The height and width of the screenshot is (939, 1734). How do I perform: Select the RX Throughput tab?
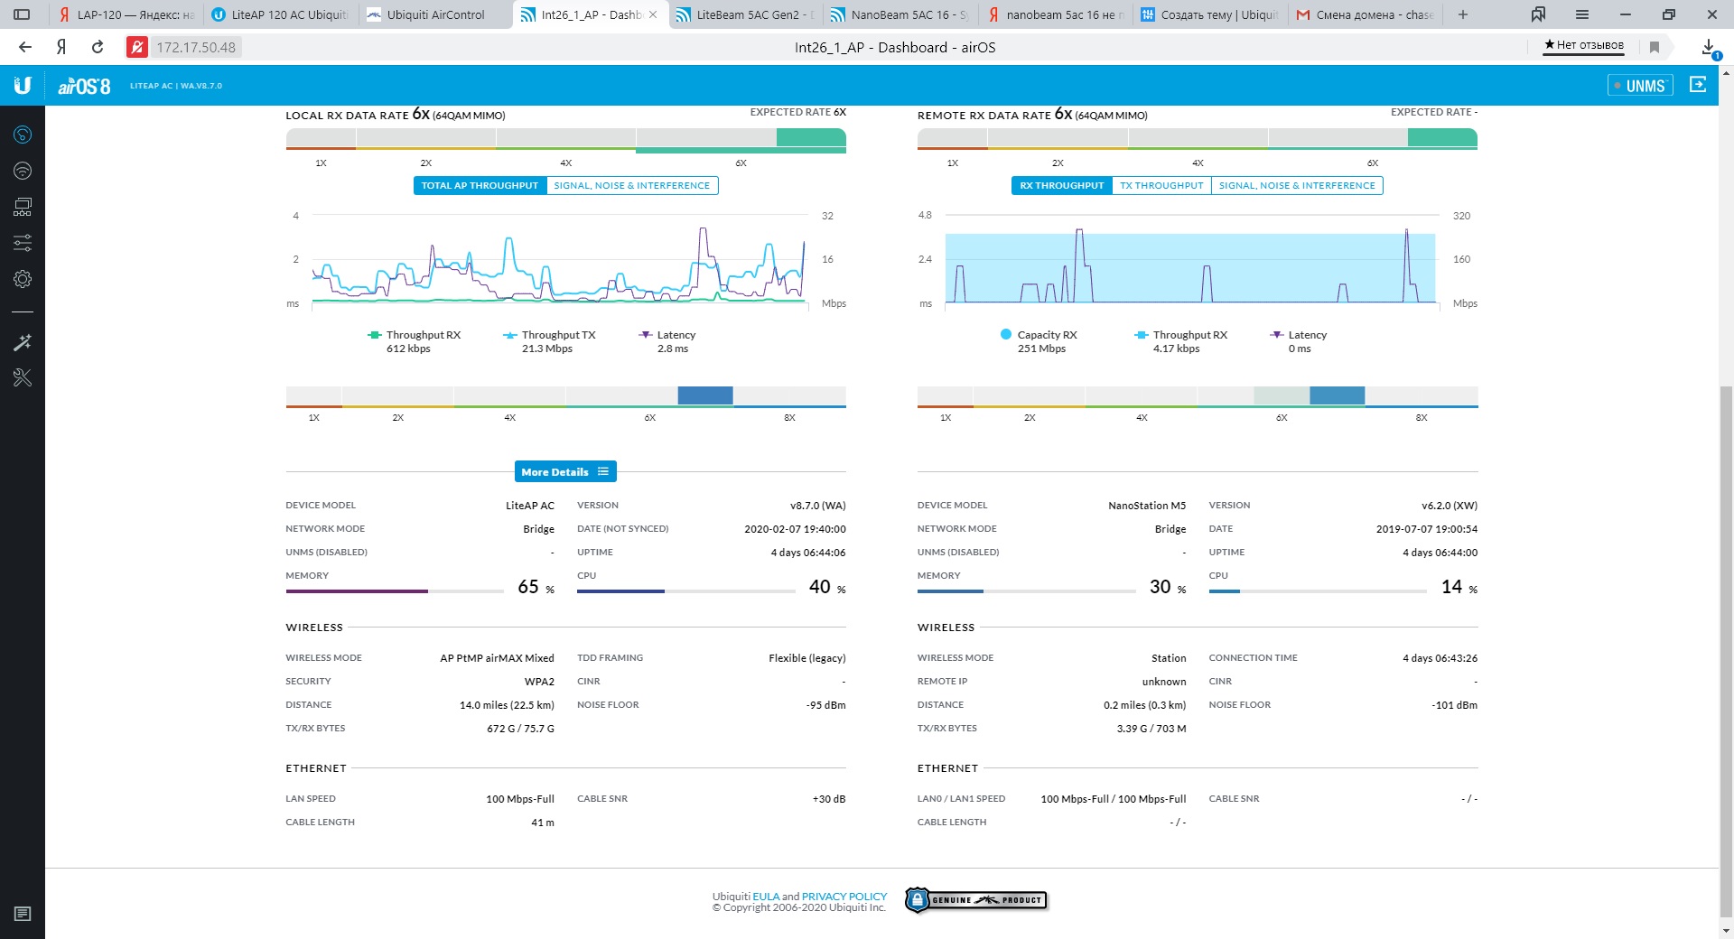point(1061,185)
